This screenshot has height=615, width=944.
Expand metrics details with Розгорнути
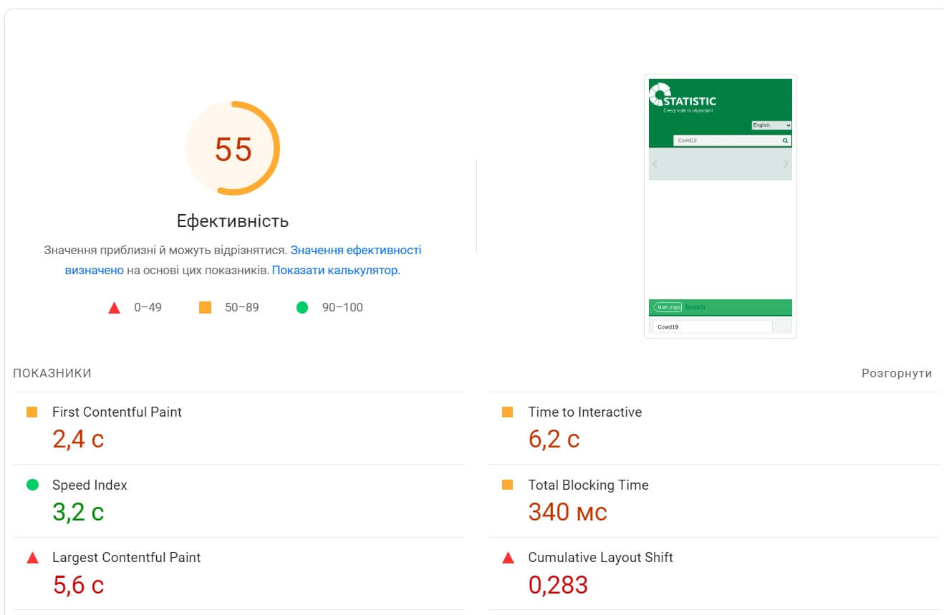[897, 373]
